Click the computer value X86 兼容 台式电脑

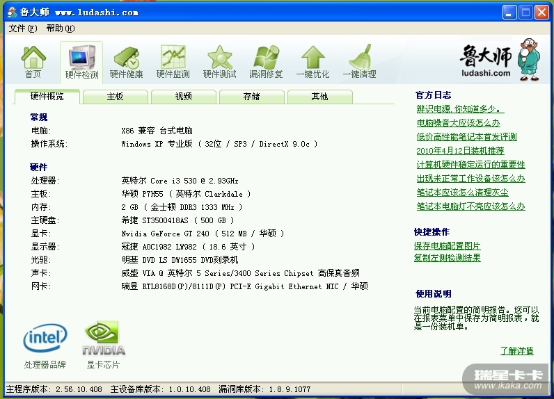click(x=157, y=131)
